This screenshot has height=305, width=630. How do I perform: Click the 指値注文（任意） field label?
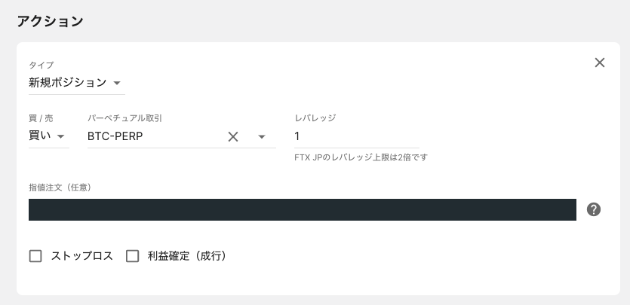pyautogui.click(x=60, y=188)
